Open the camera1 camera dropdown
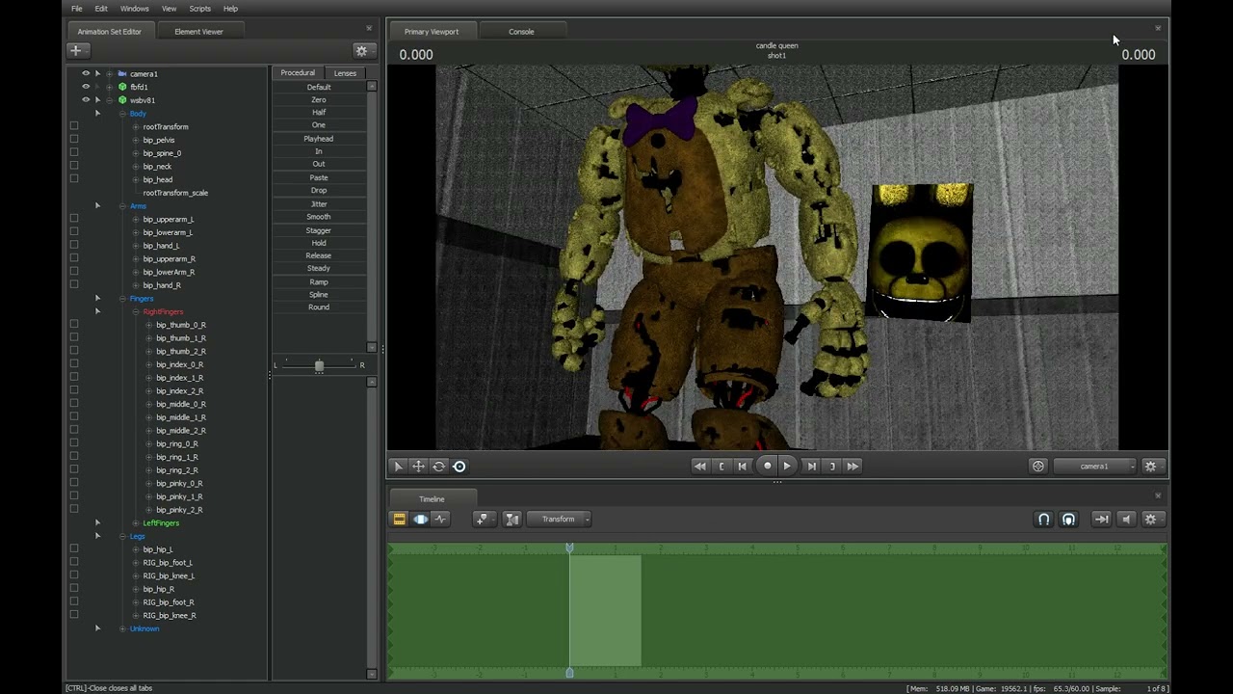This screenshot has height=694, width=1233. click(1095, 467)
